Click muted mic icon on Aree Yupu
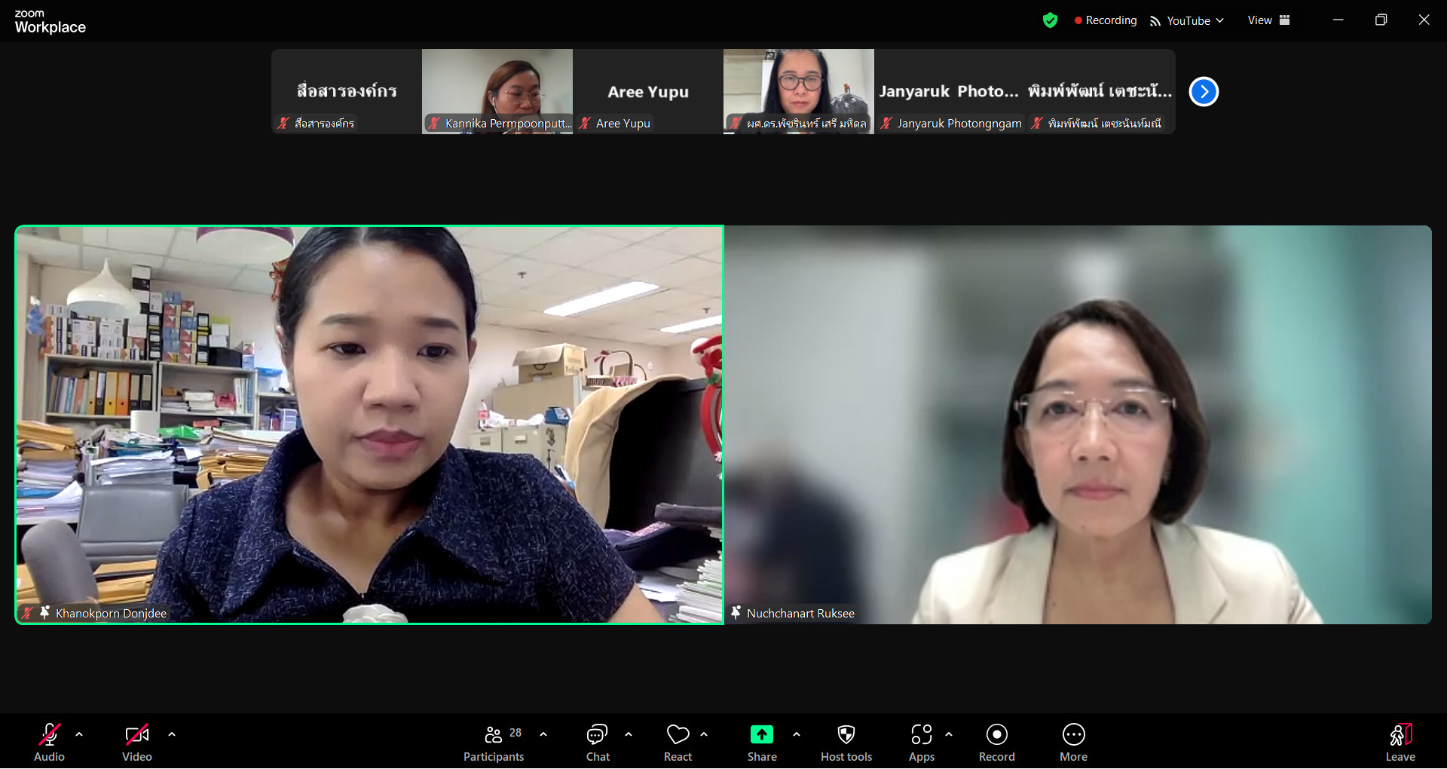Viewport: 1447px width, 769px height. click(585, 123)
